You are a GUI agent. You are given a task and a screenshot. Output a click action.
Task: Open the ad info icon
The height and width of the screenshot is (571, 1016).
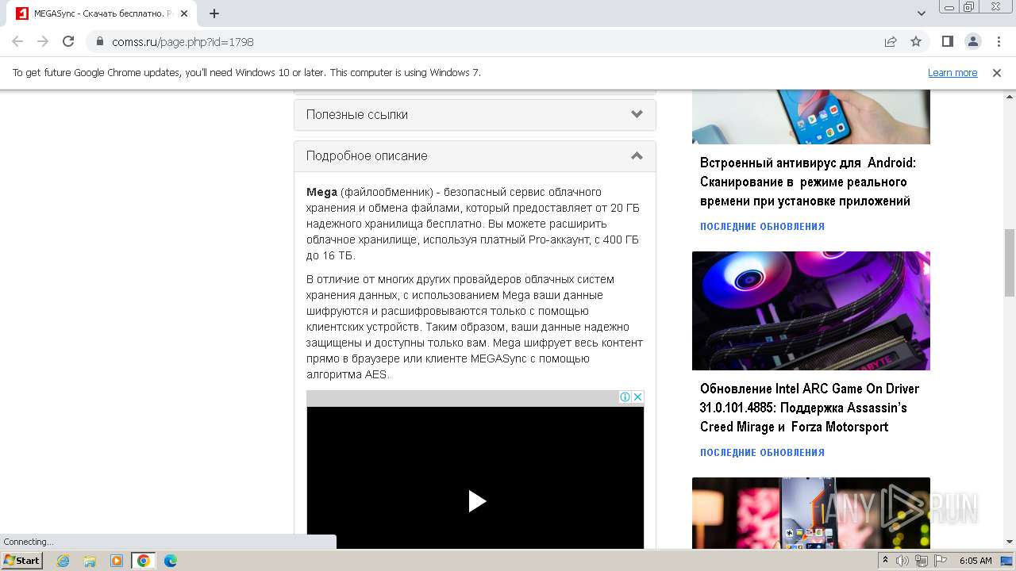click(x=625, y=397)
